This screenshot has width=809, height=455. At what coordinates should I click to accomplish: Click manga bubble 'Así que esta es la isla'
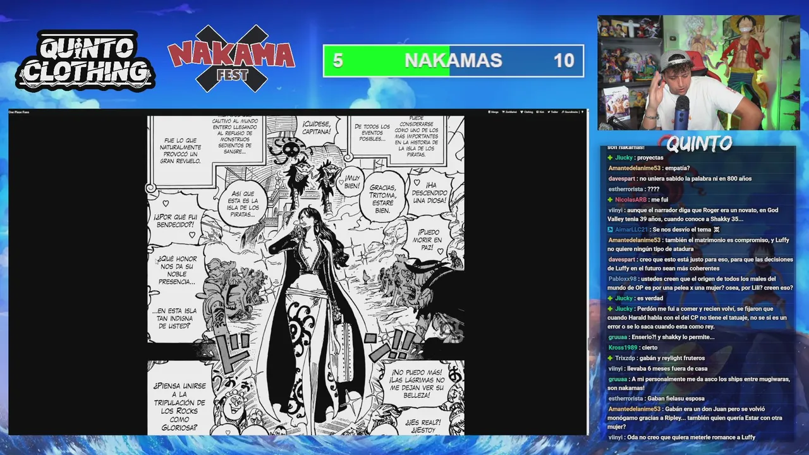tap(243, 203)
